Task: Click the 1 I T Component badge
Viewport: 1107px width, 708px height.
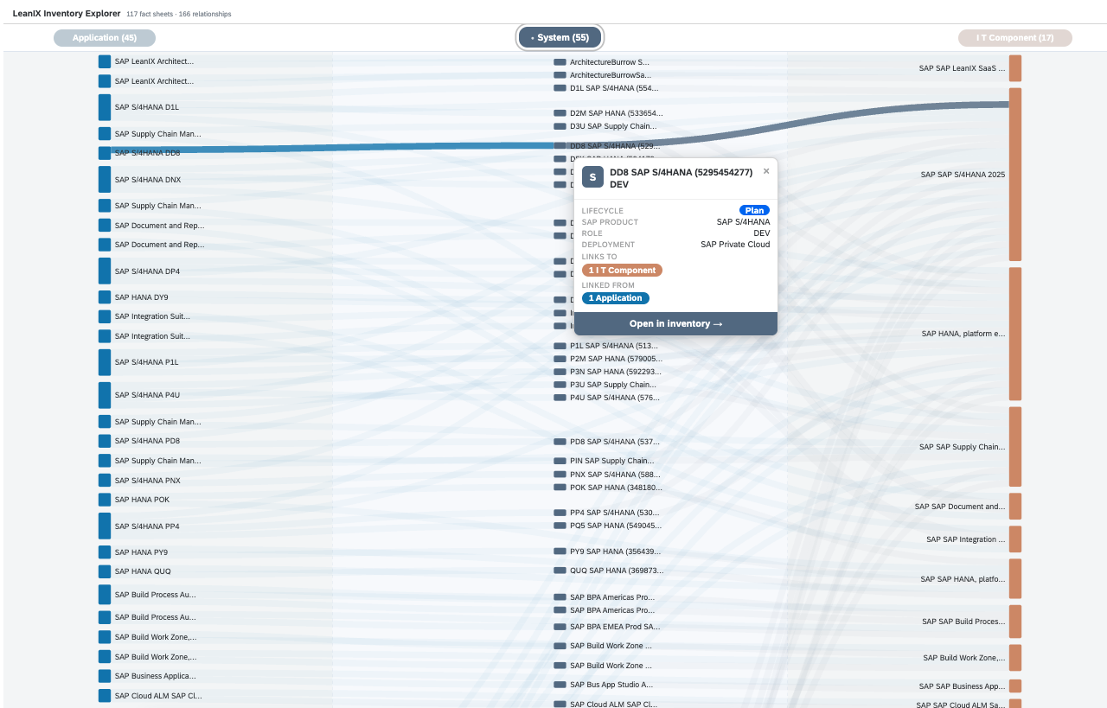Action: [x=622, y=271]
